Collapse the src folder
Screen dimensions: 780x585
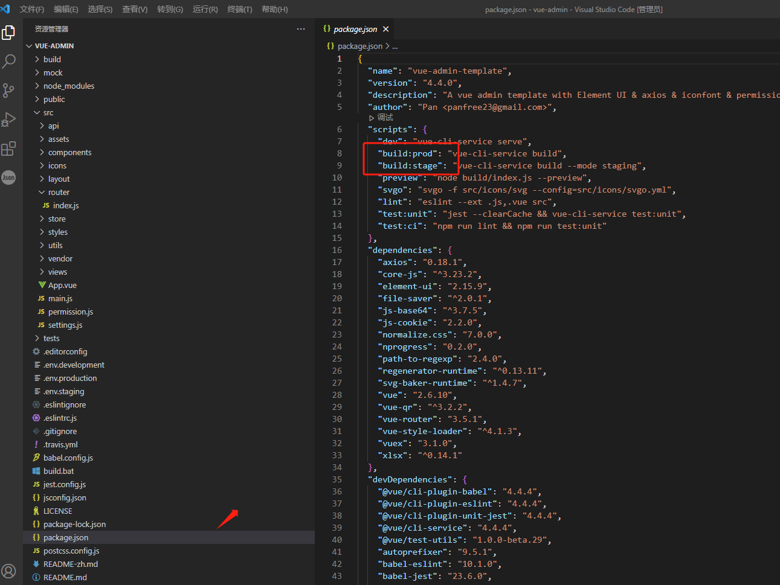point(169,112)
